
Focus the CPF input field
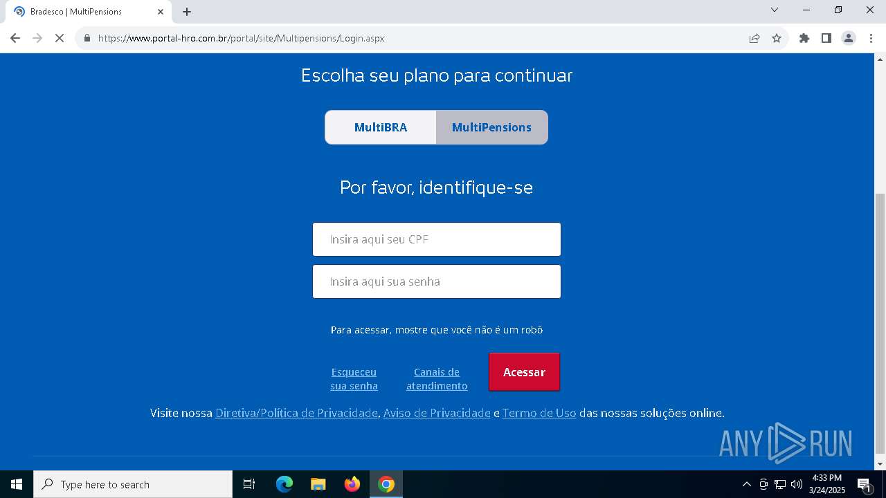point(437,239)
